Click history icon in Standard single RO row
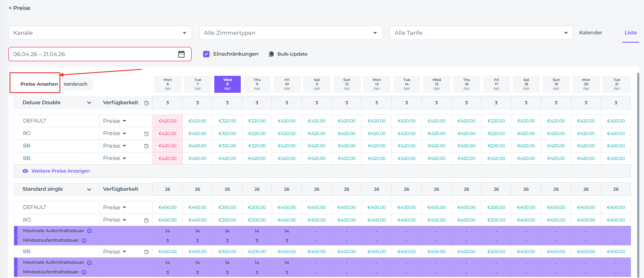The height and width of the screenshot is (278, 644). pyautogui.click(x=146, y=220)
